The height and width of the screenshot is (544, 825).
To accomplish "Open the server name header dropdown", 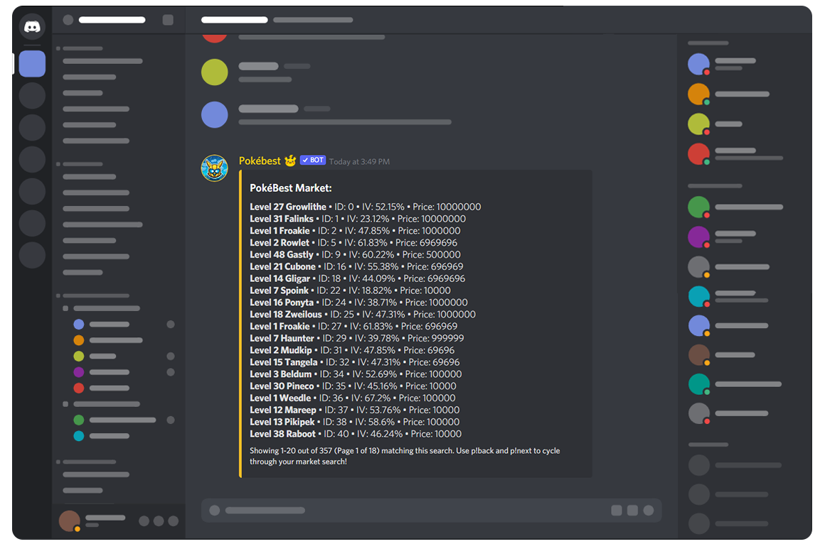I will click(112, 20).
